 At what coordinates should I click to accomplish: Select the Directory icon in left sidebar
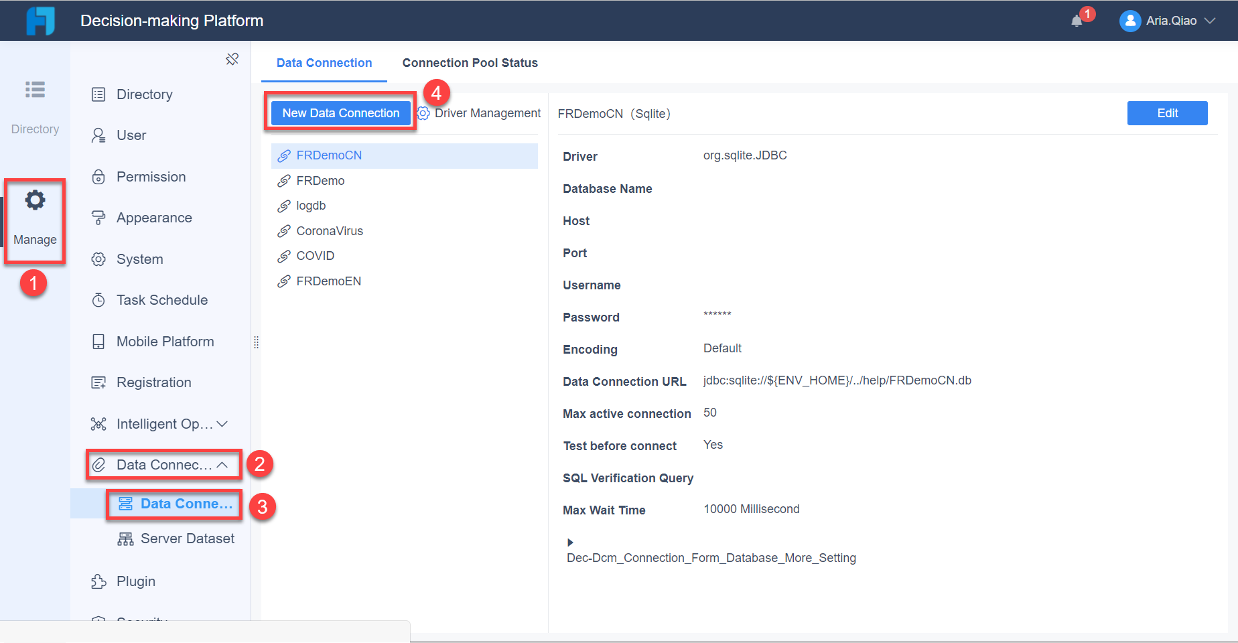pyautogui.click(x=34, y=90)
